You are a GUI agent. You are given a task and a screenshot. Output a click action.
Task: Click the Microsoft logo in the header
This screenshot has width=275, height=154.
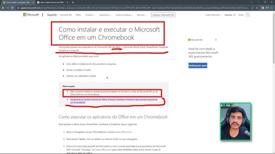31,15
